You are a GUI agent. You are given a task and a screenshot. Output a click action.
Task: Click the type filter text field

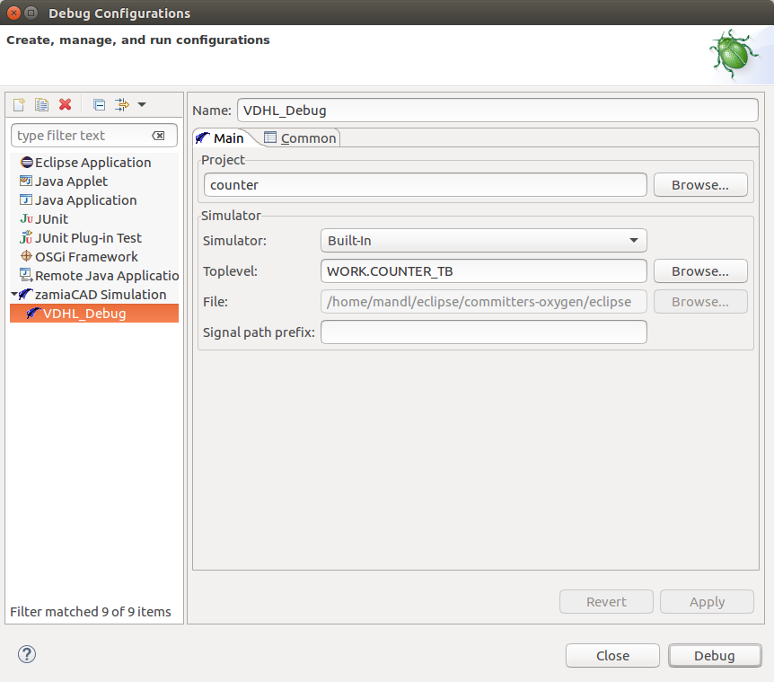tap(93, 136)
